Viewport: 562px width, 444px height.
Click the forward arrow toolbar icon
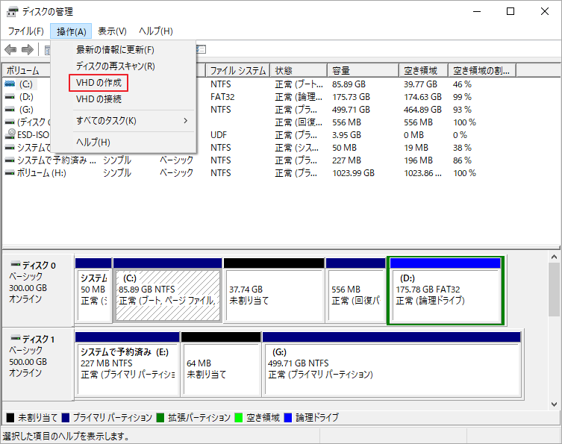coord(28,49)
